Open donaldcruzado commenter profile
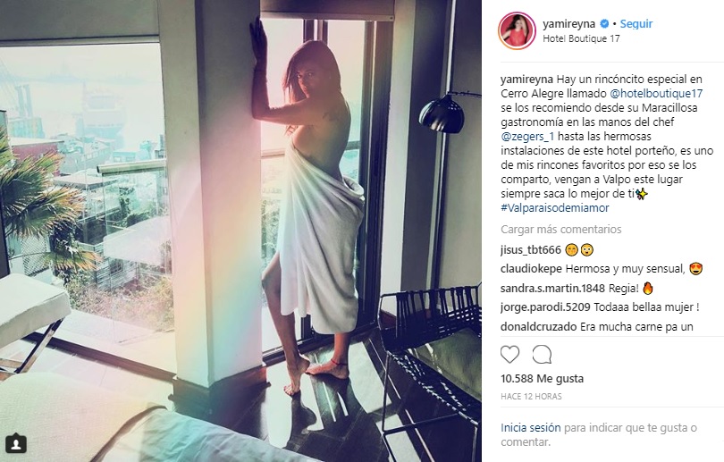 coord(538,327)
